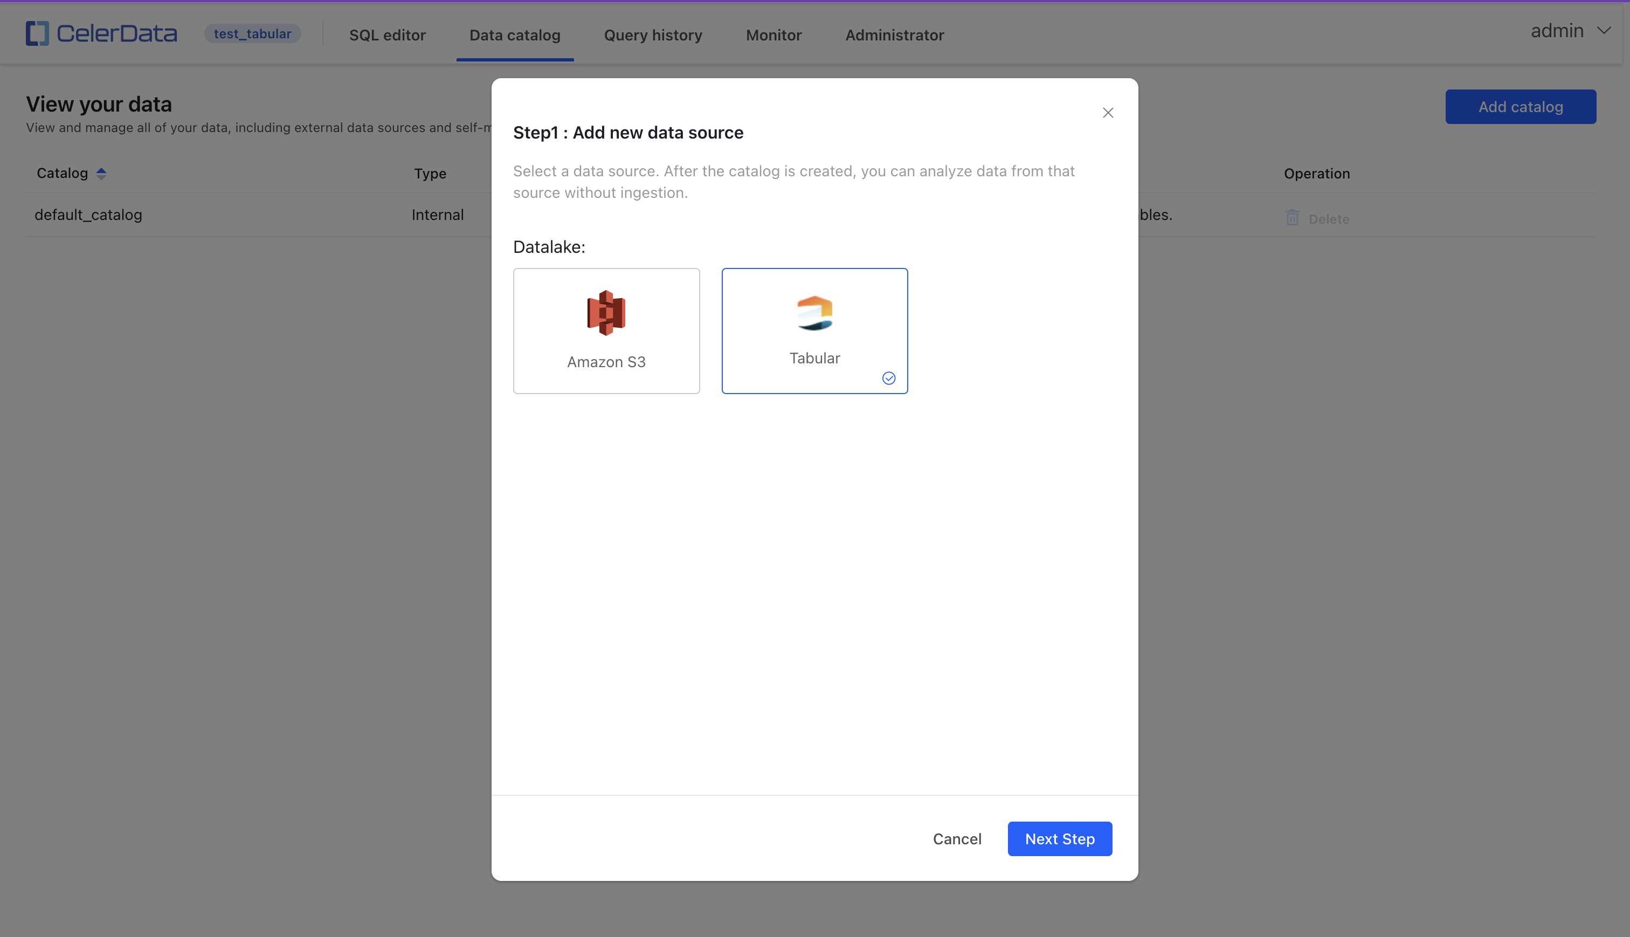The width and height of the screenshot is (1630, 937).
Task: Click the CelerData logo icon
Action: tap(37, 32)
